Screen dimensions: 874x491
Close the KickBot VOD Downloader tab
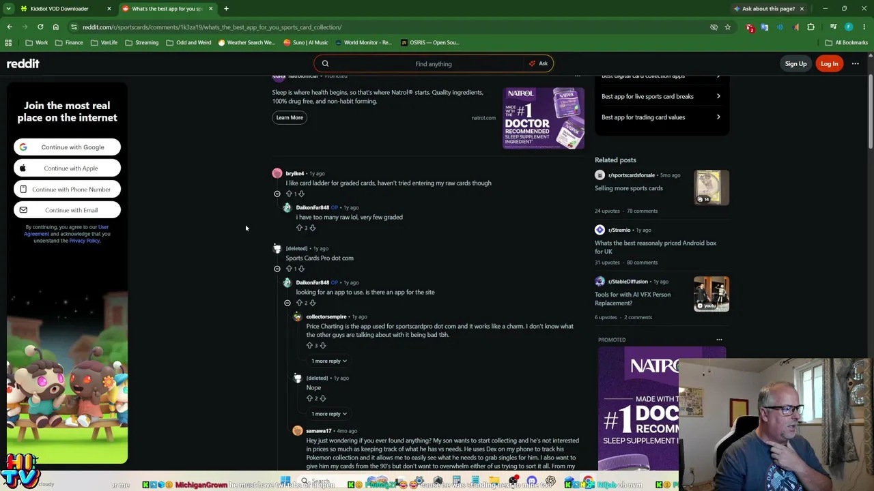109,9
